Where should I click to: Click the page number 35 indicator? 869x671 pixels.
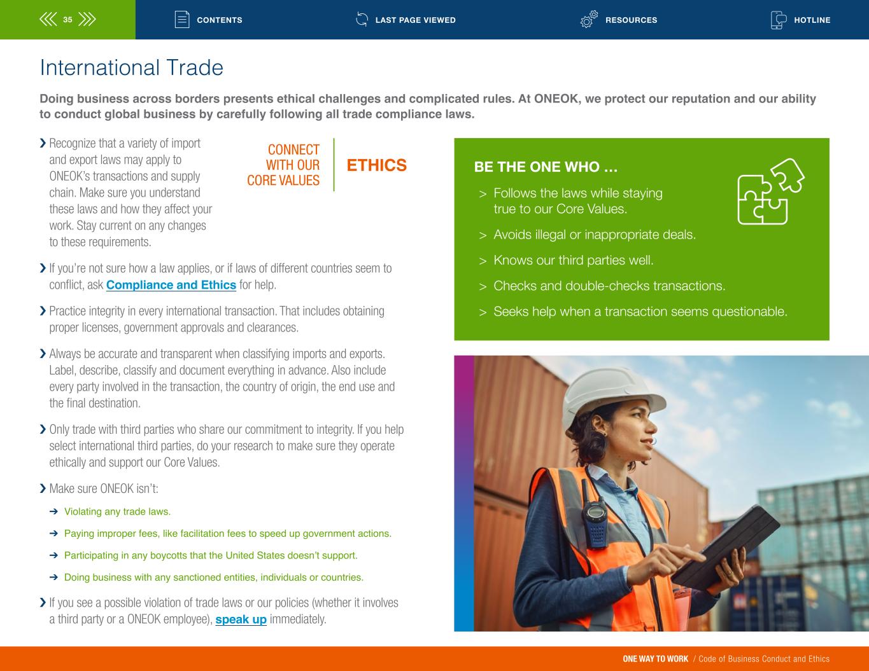[67, 20]
